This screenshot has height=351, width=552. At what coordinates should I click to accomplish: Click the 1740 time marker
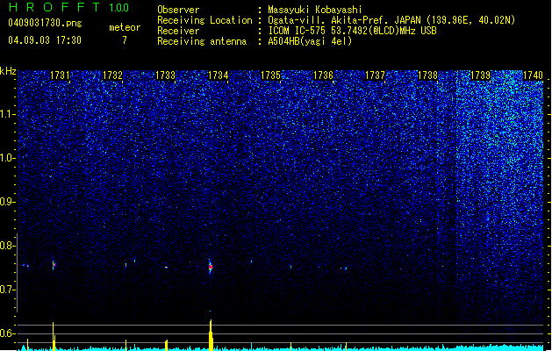point(533,75)
